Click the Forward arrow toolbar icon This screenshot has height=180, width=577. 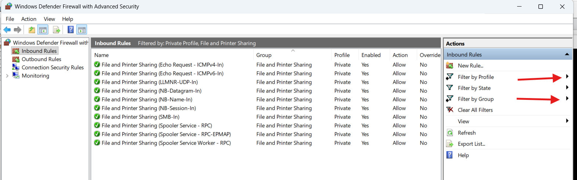[17, 30]
